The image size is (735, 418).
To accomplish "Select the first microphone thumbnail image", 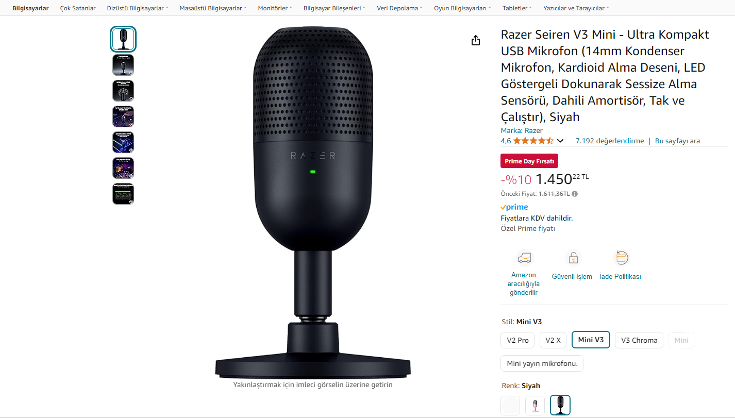I will tap(123, 39).
